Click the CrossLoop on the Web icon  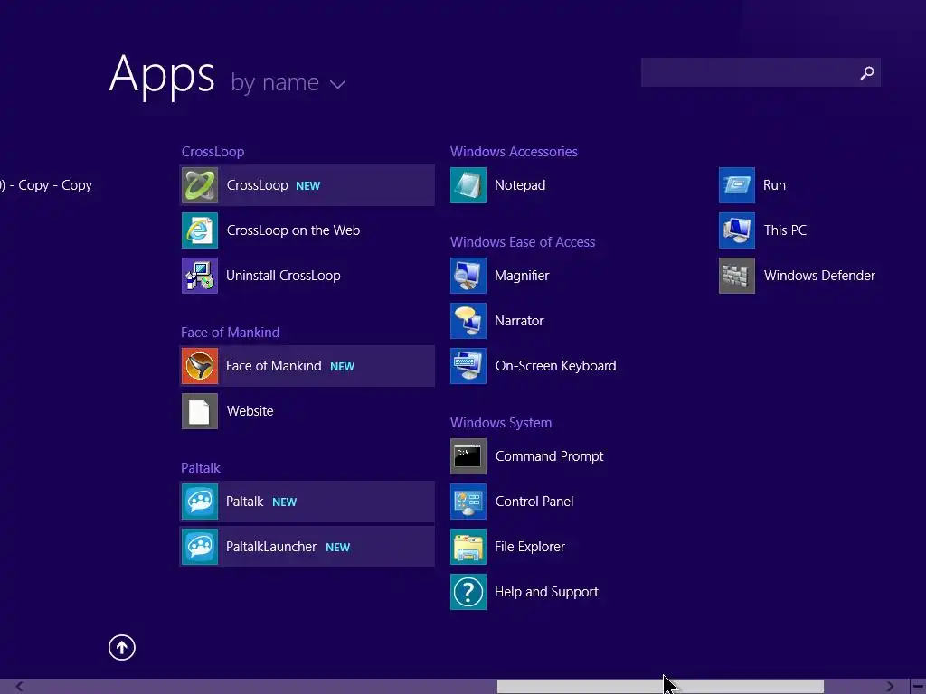coord(200,230)
